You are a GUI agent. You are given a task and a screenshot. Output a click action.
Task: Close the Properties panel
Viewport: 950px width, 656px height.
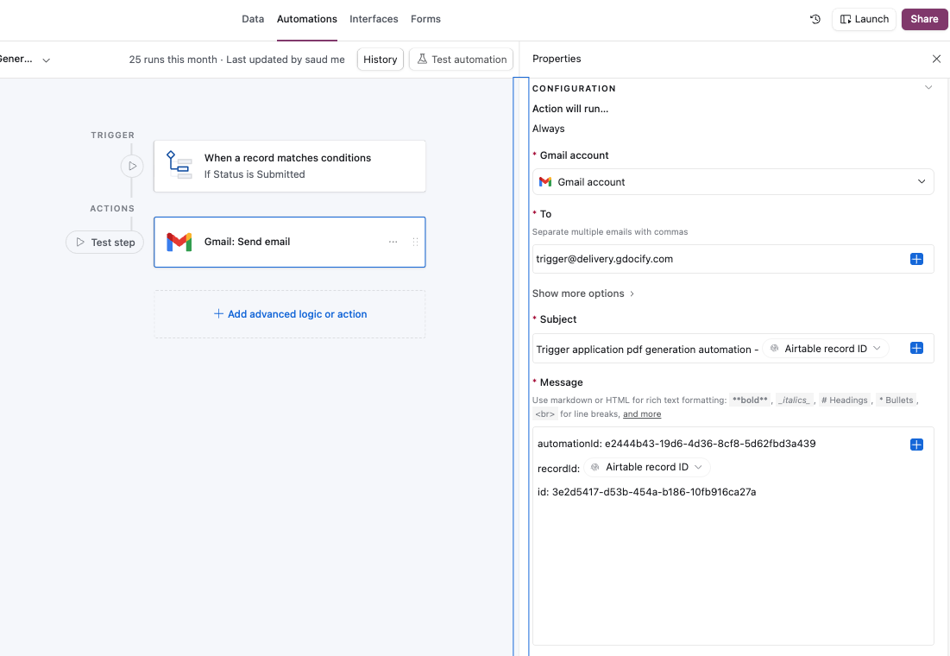click(936, 59)
